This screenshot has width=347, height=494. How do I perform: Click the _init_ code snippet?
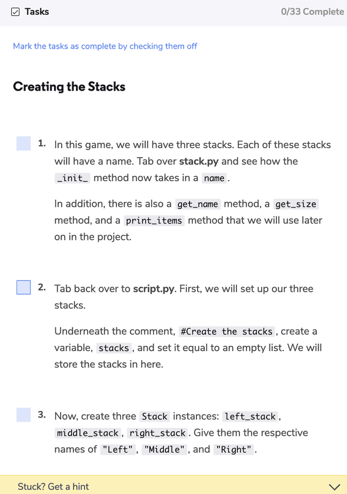(x=72, y=178)
